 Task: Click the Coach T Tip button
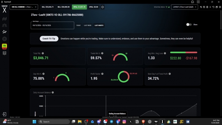click(49, 38)
